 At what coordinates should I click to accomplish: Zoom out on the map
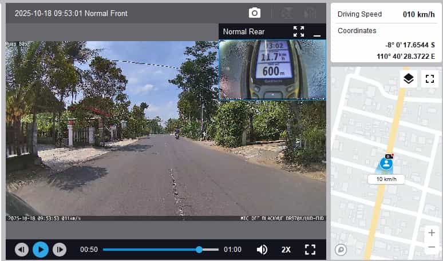pos(431,247)
